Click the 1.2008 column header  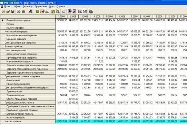point(61,17)
